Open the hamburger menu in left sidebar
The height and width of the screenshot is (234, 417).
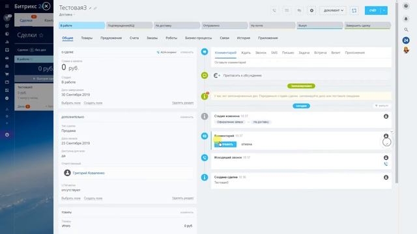point(7,6)
